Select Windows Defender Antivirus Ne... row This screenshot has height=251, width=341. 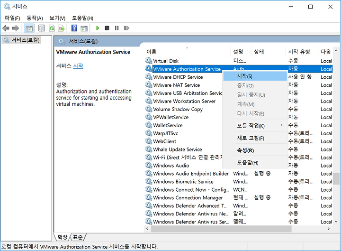click(239, 214)
